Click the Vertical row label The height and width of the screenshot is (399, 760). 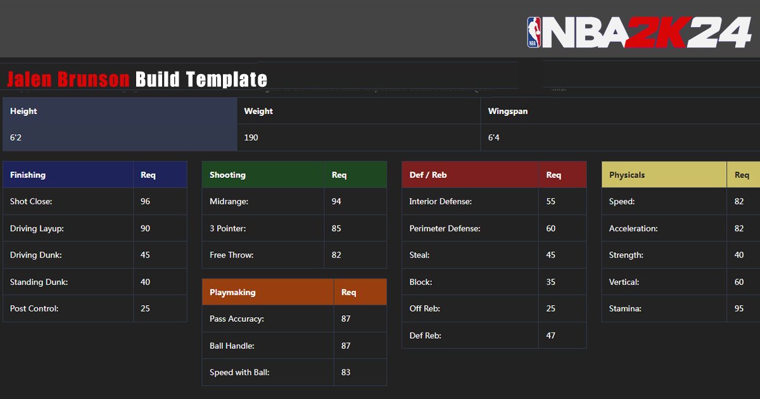(624, 282)
